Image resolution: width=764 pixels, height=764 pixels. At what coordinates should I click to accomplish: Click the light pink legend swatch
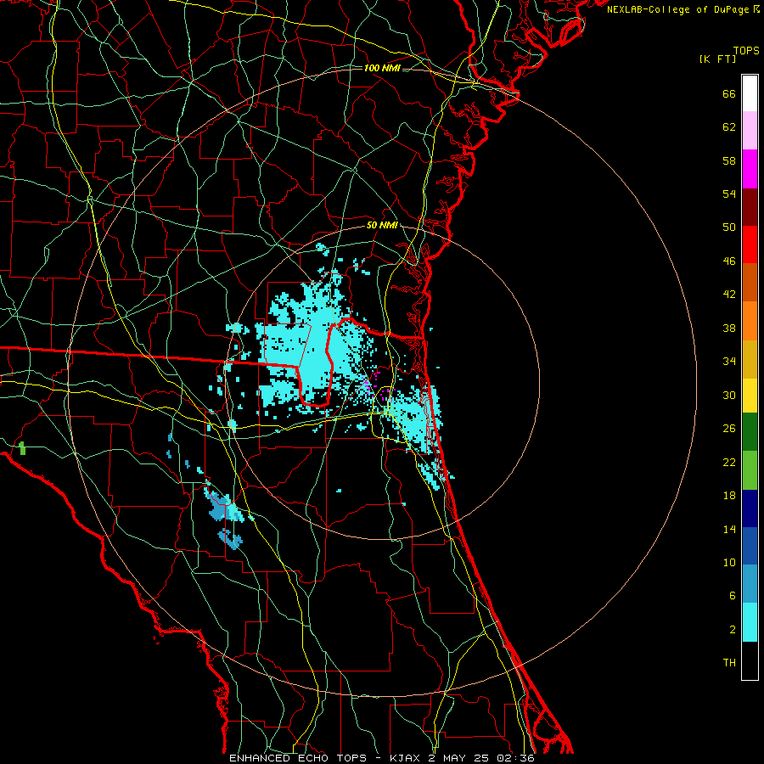tap(750, 130)
